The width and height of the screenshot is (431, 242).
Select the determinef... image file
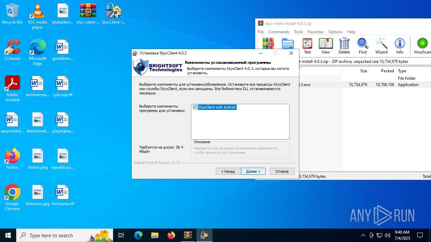[37, 123]
